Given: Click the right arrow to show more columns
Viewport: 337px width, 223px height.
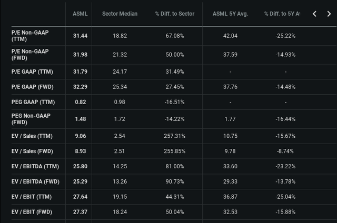Looking at the screenshot, I should pos(328,14).
